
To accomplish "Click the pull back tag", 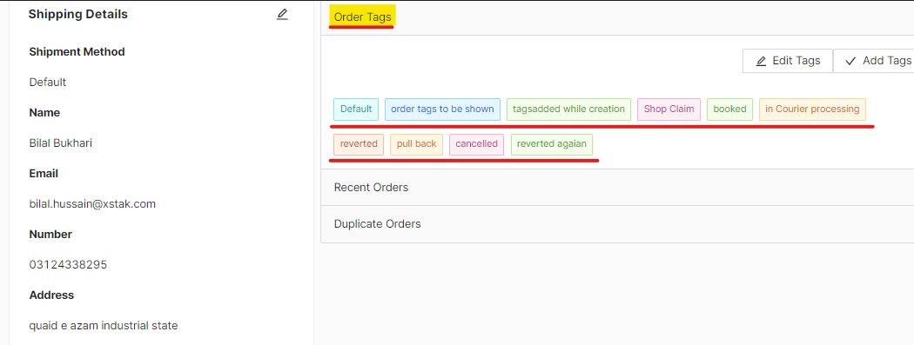I will click(417, 144).
